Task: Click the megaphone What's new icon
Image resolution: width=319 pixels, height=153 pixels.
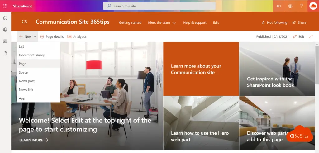Action: click(x=279, y=6)
